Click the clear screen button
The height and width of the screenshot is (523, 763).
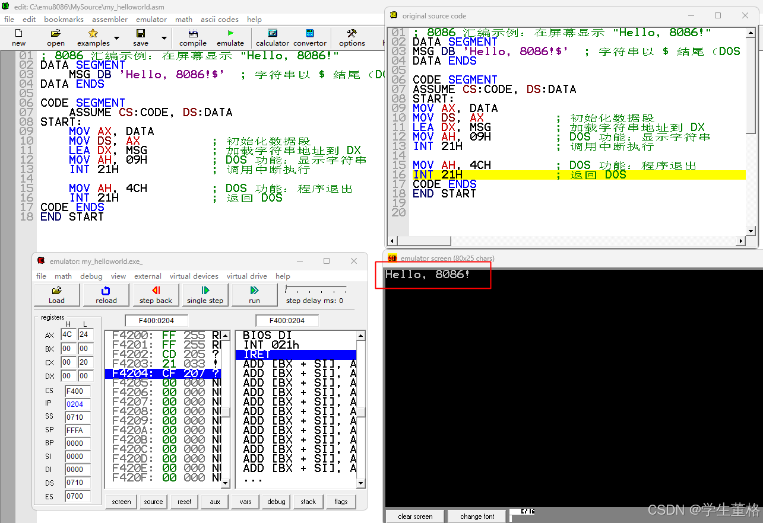tap(415, 516)
